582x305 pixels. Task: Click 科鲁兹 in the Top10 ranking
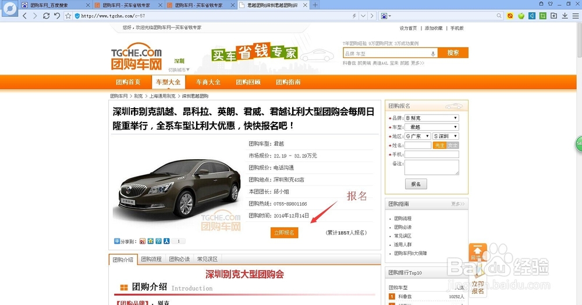tap(405, 296)
